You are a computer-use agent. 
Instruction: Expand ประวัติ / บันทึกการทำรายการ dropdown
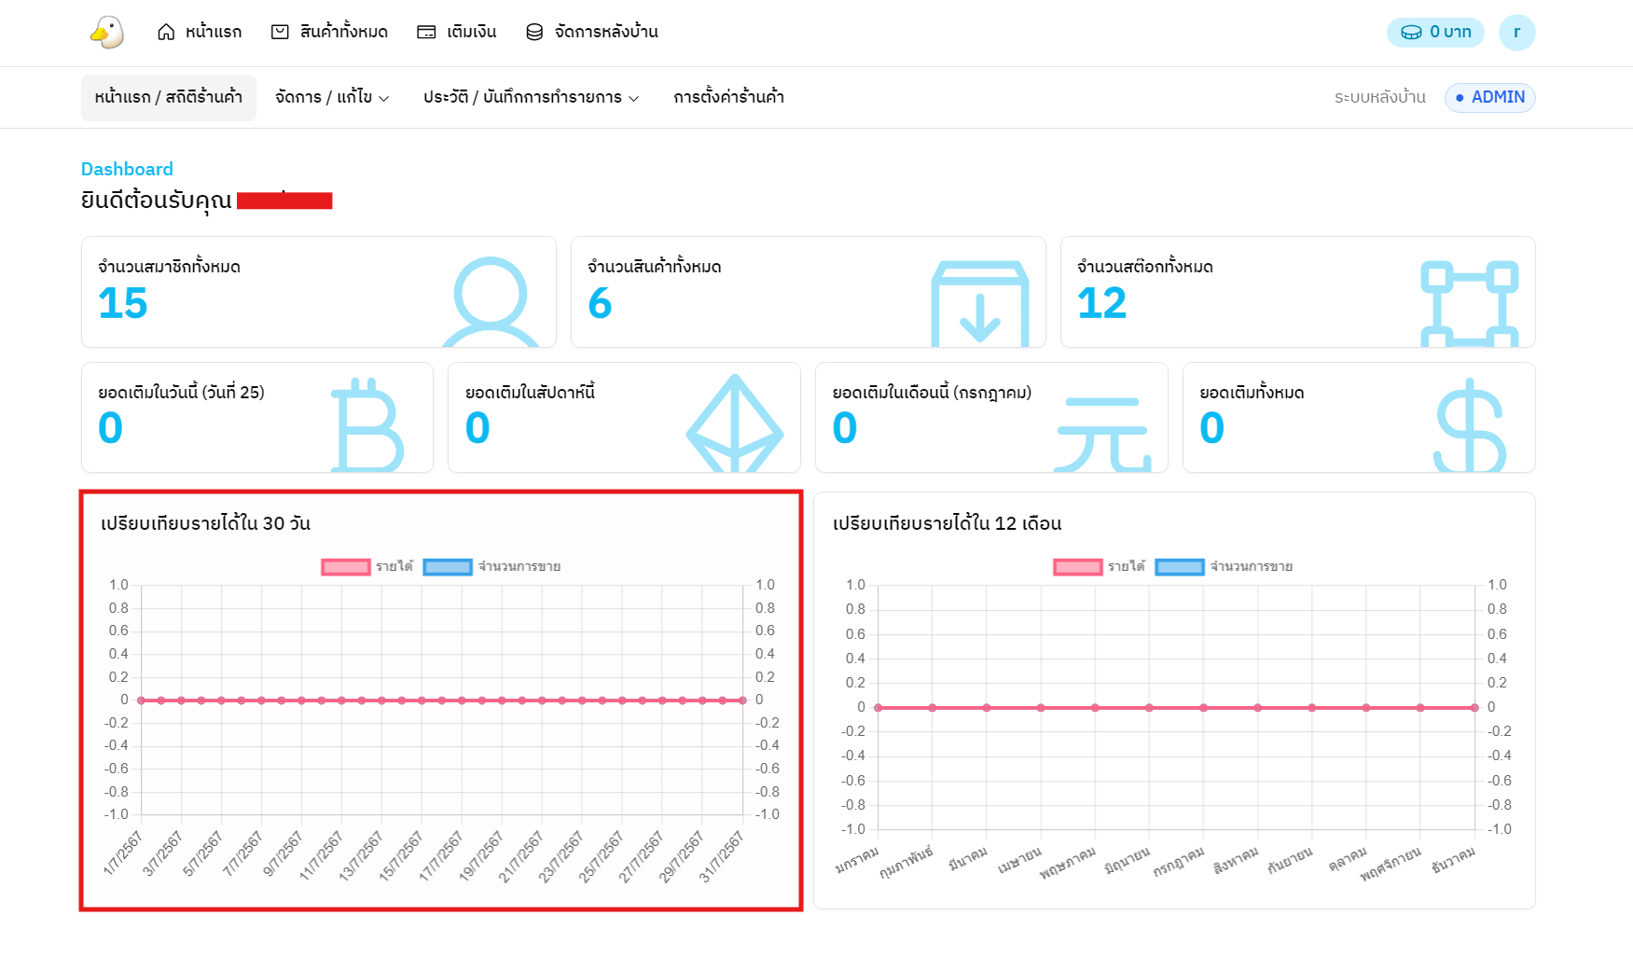pyautogui.click(x=531, y=97)
